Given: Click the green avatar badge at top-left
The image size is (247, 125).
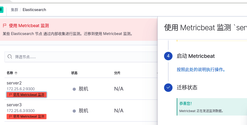Looking at the screenshot, I should (1, 9).
